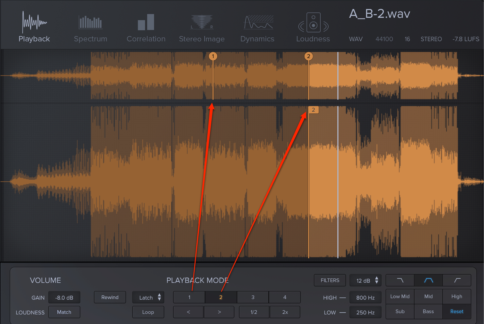The image size is (484, 324).
Task: Open the Playback view
Action: click(34, 27)
